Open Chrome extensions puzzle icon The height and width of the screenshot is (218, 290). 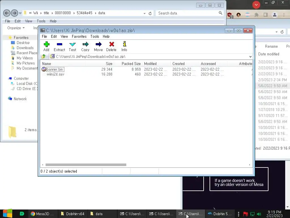[x=256, y=15]
